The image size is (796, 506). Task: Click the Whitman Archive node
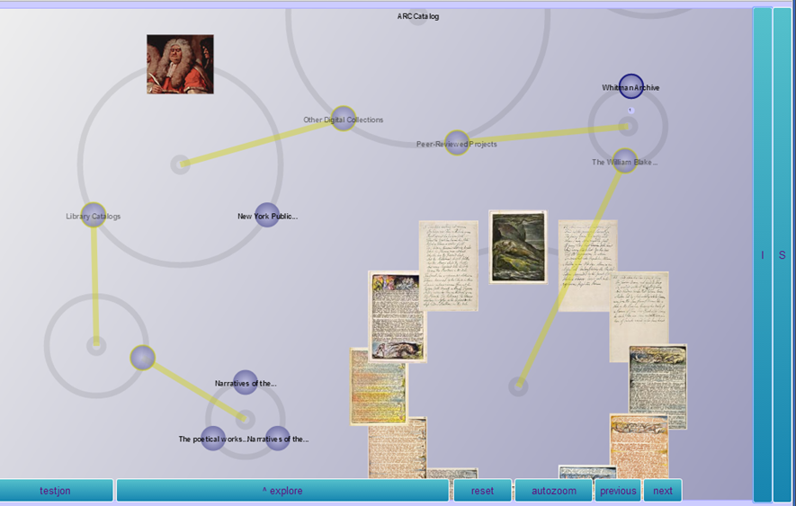click(631, 87)
